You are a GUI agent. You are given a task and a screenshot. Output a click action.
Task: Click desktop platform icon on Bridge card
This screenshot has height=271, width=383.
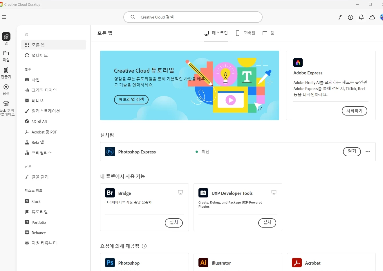click(180, 192)
